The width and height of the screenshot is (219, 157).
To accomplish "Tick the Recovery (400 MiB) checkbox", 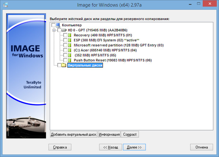I will coord(65,35).
